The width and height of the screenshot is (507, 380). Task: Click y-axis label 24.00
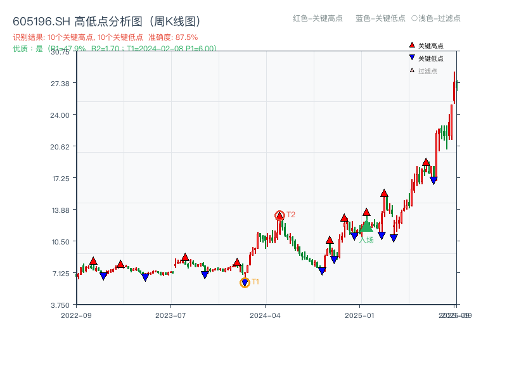click(x=60, y=115)
